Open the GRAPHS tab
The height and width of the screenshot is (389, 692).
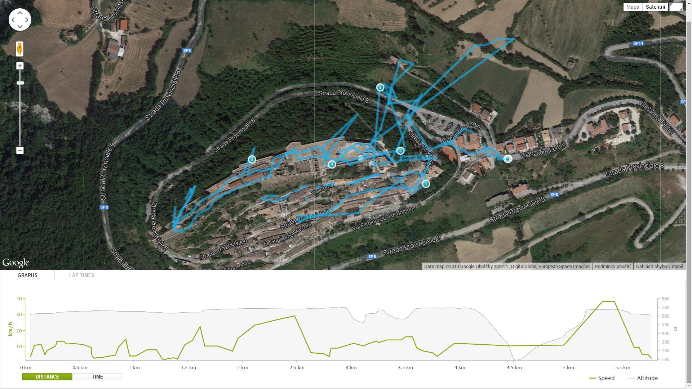click(x=27, y=275)
